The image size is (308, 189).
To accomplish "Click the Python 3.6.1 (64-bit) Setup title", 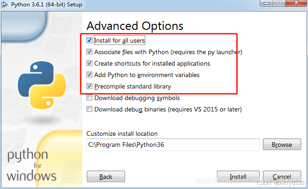I will pos(46,4).
